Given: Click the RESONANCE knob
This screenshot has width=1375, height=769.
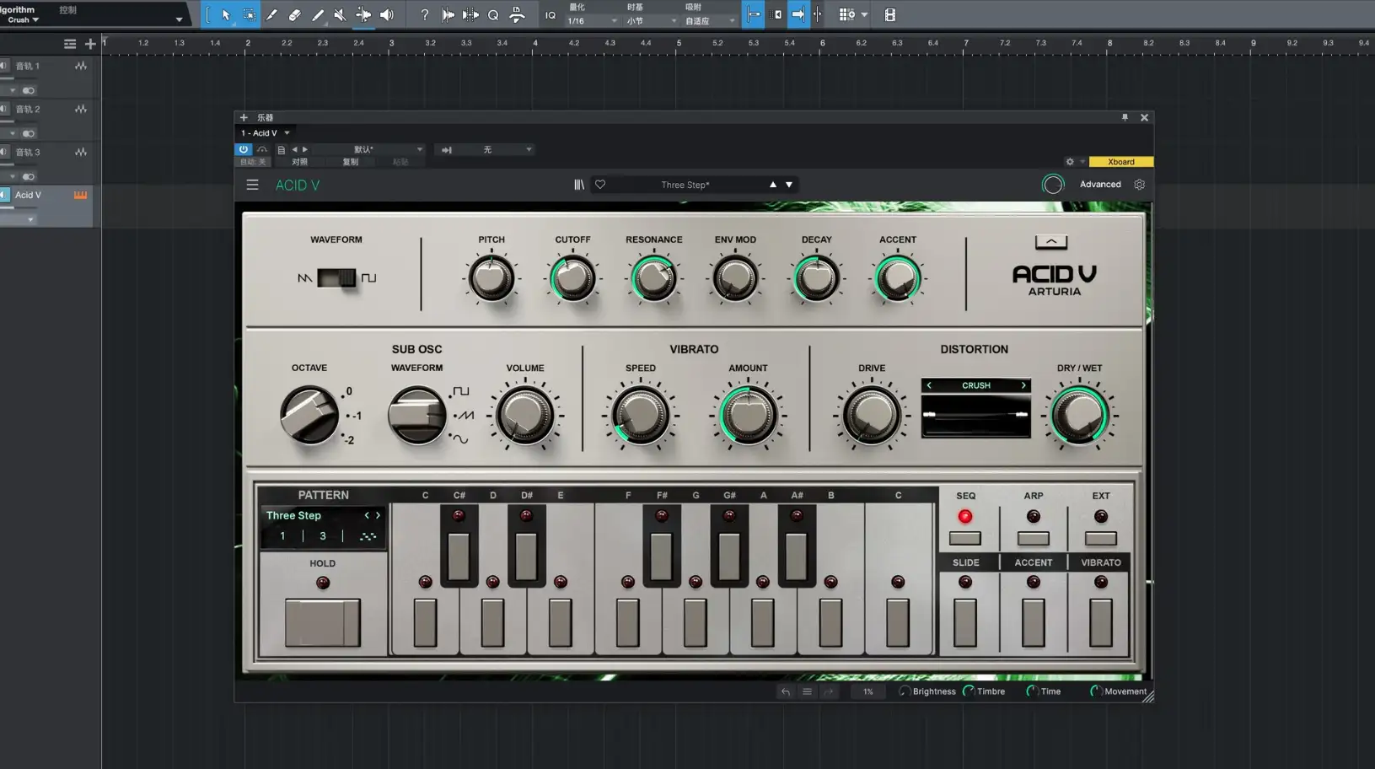Looking at the screenshot, I should pos(653,279).
